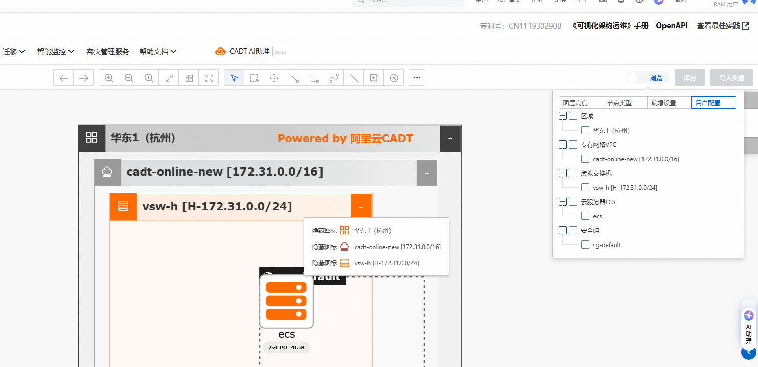Viewport: 758px width, 367px height.
Task: Collapse the cadt-online-new VPC container
Action: click(427, 173)
